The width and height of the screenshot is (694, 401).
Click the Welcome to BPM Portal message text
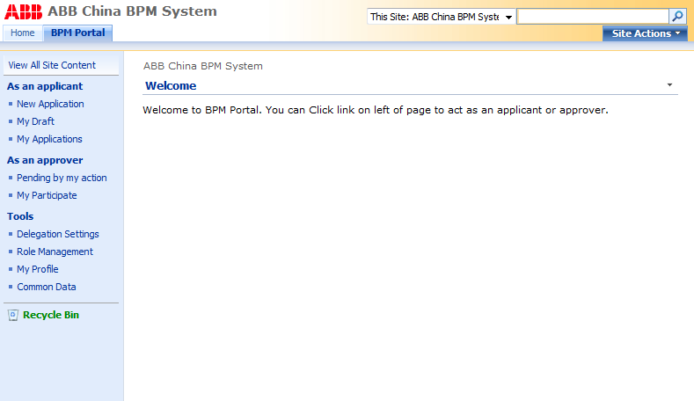coord(376,110)
